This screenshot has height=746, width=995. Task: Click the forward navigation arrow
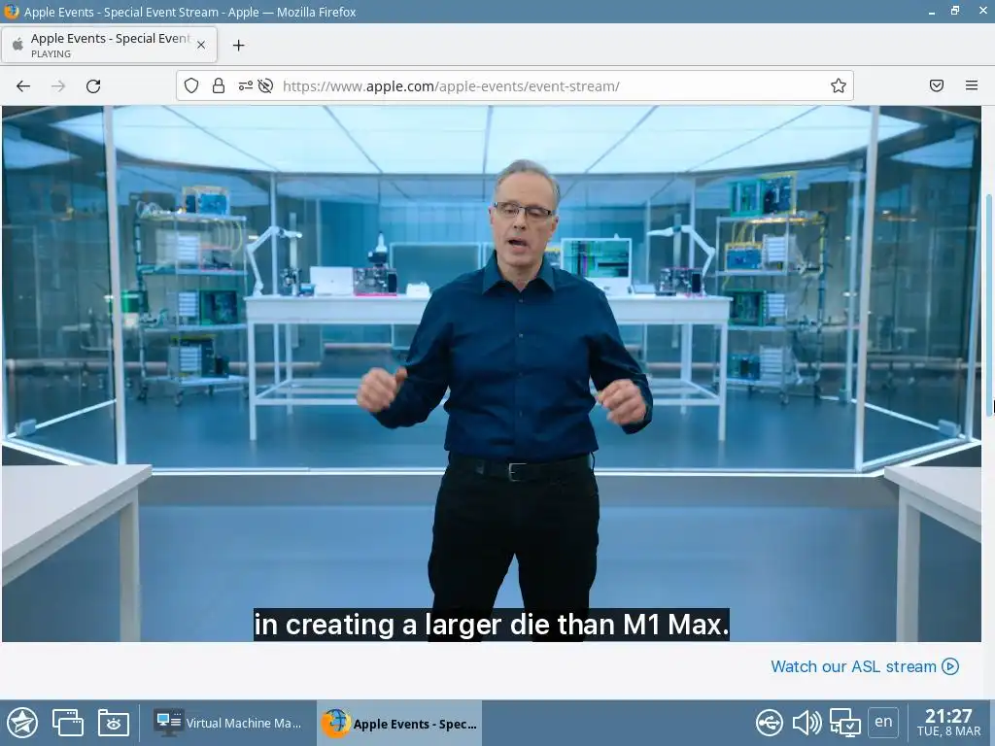coord(57,85)
